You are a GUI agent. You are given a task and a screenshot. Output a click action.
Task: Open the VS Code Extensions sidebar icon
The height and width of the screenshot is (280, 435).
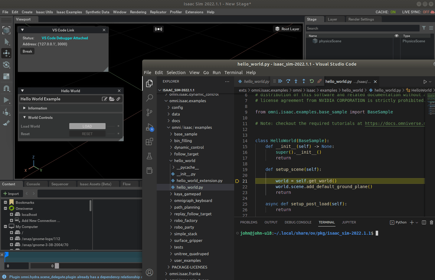[149, 142]
